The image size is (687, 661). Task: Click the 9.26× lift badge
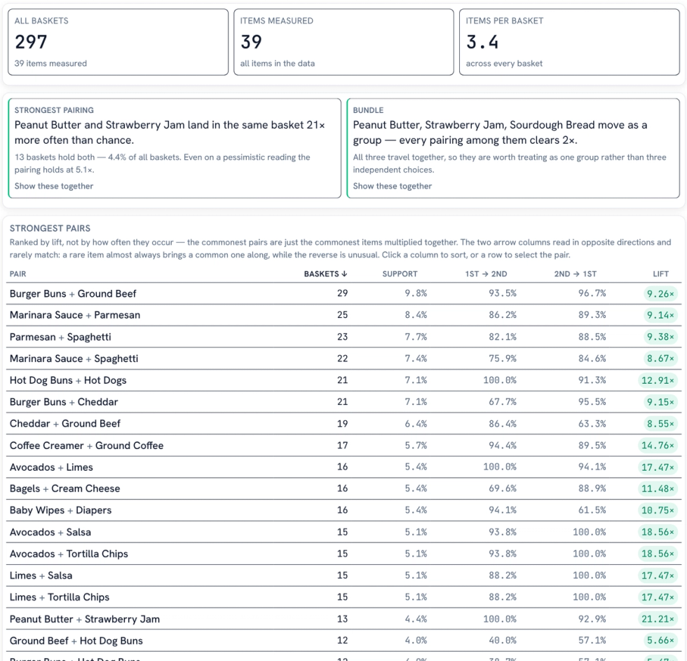pyautogui.click(x=660, y=293)
